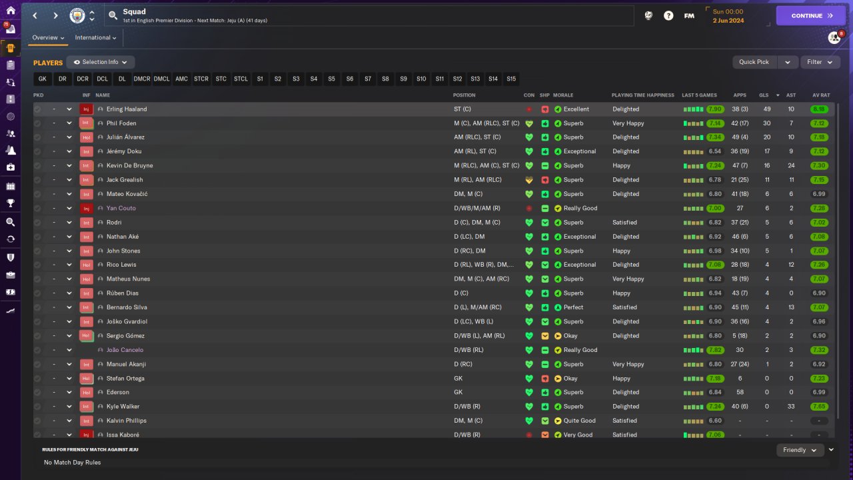Screen dimensions: 853x480
Task: Open the Filter dropdown
Action: 820,62
